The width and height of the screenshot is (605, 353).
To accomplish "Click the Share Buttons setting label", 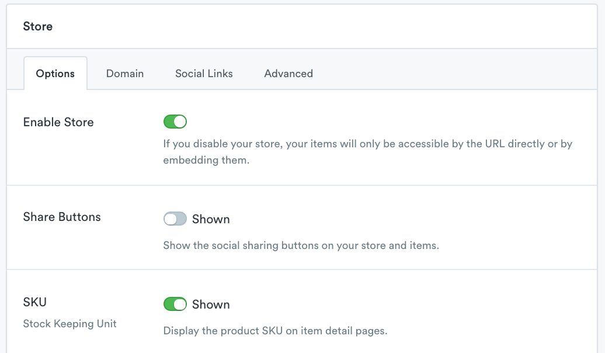I will [x=62, y=217].
